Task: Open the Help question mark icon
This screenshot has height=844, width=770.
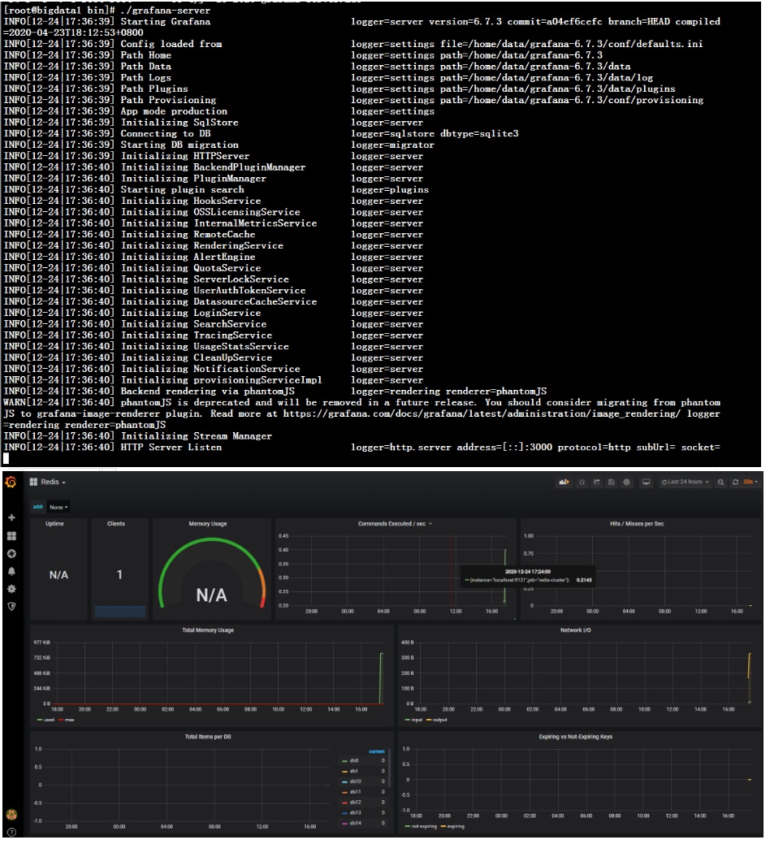Action: tap(11, 832)
